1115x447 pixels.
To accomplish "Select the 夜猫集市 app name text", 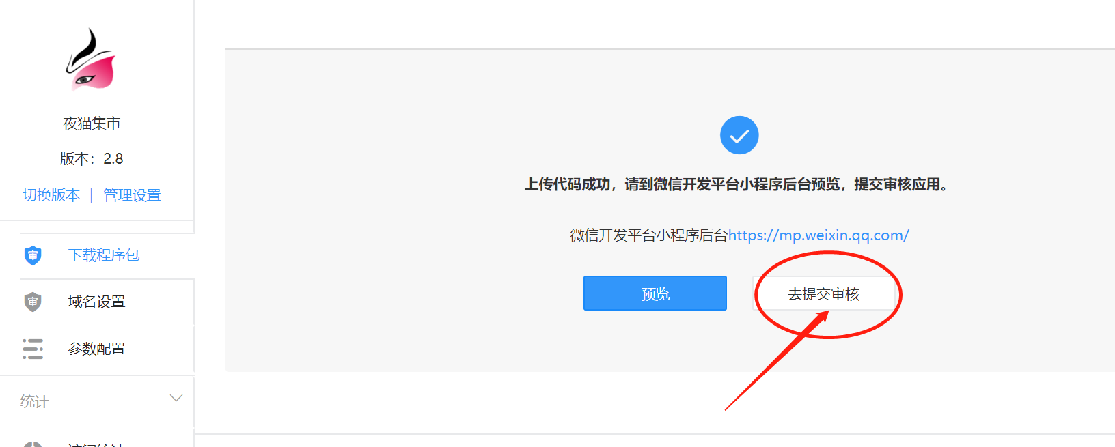I will click(92, 124).
